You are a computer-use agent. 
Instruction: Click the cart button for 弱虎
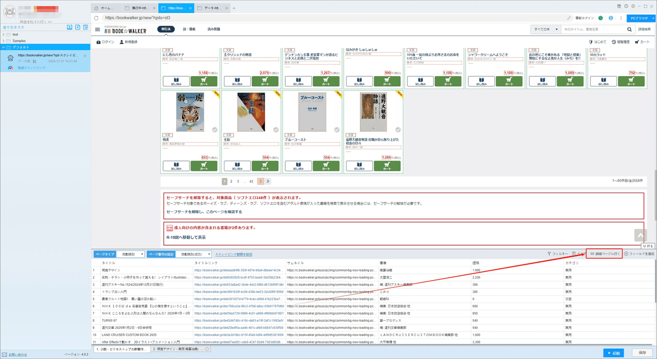coord(204,165)
